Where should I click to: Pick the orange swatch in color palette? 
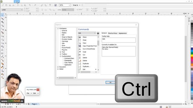tap(192, 64)
